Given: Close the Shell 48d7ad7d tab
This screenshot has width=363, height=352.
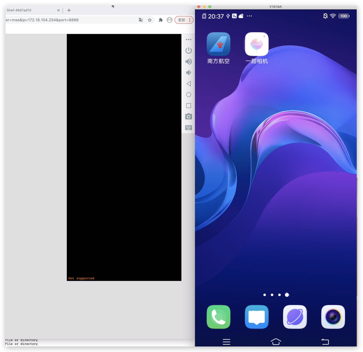Looking at the screenshot, I should coord(58,10).
